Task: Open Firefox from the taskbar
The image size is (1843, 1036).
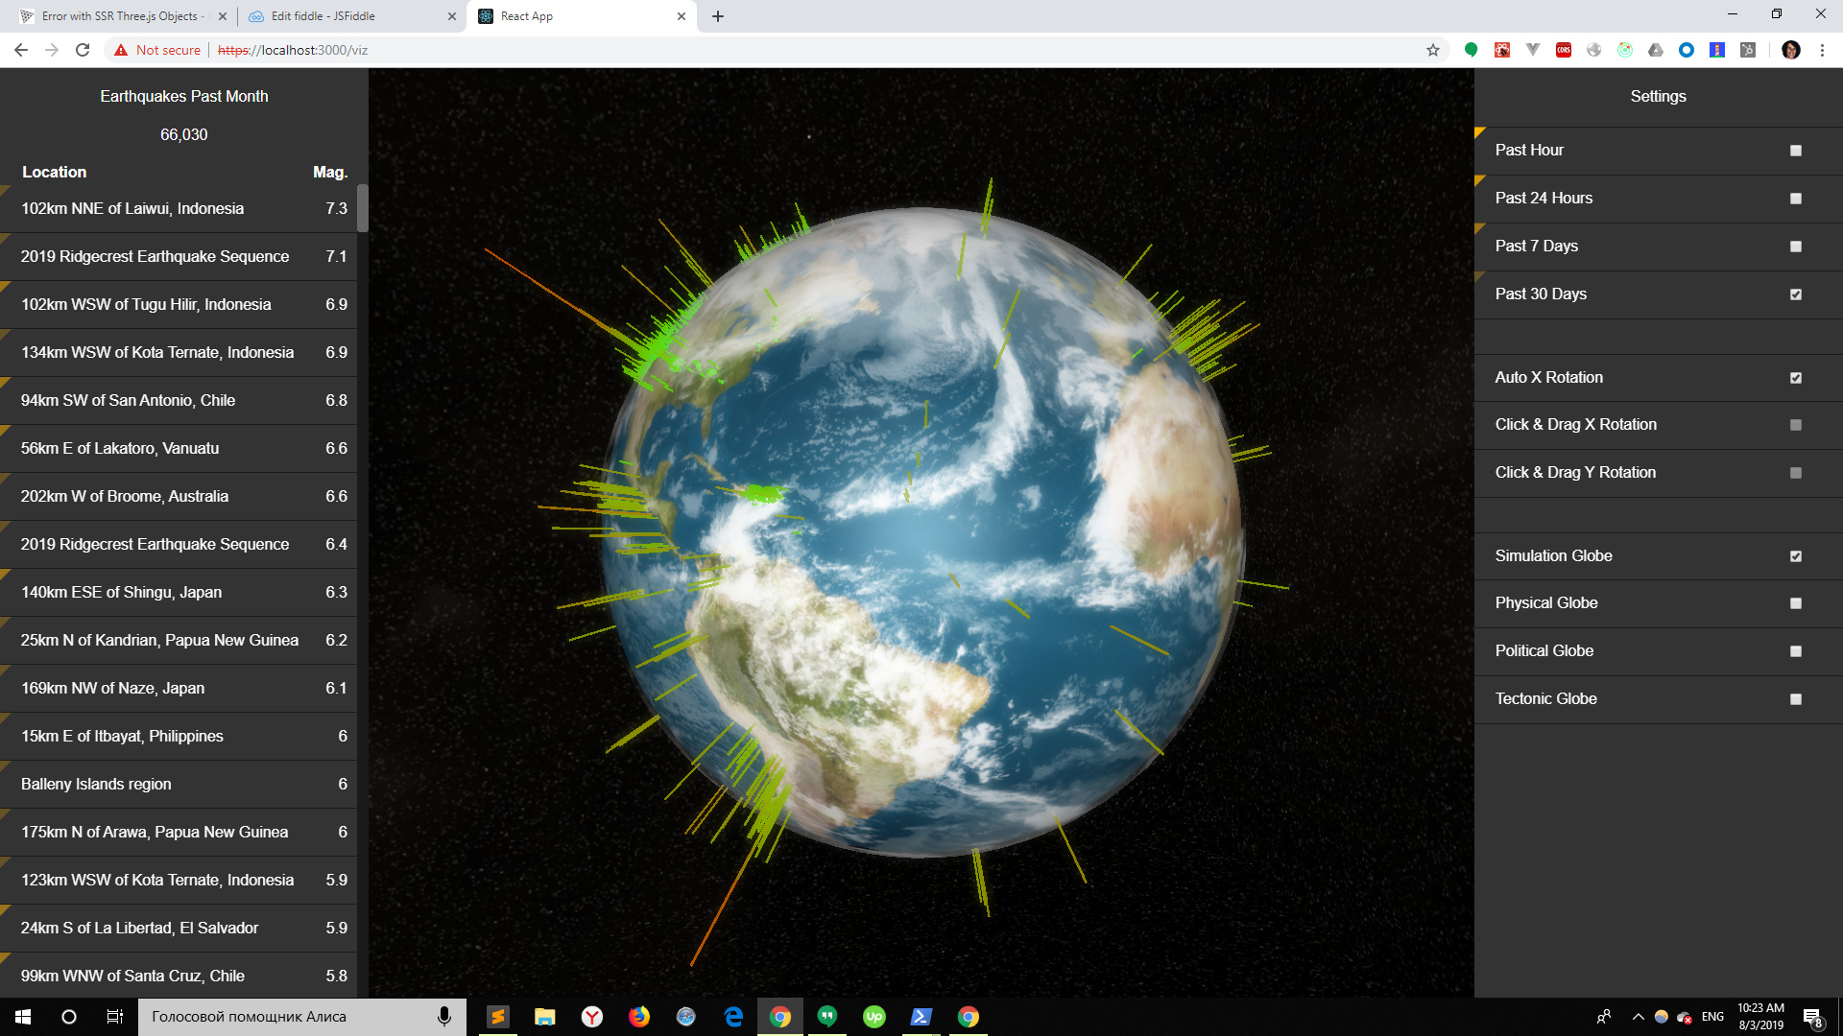Action: coord(638,1017)
